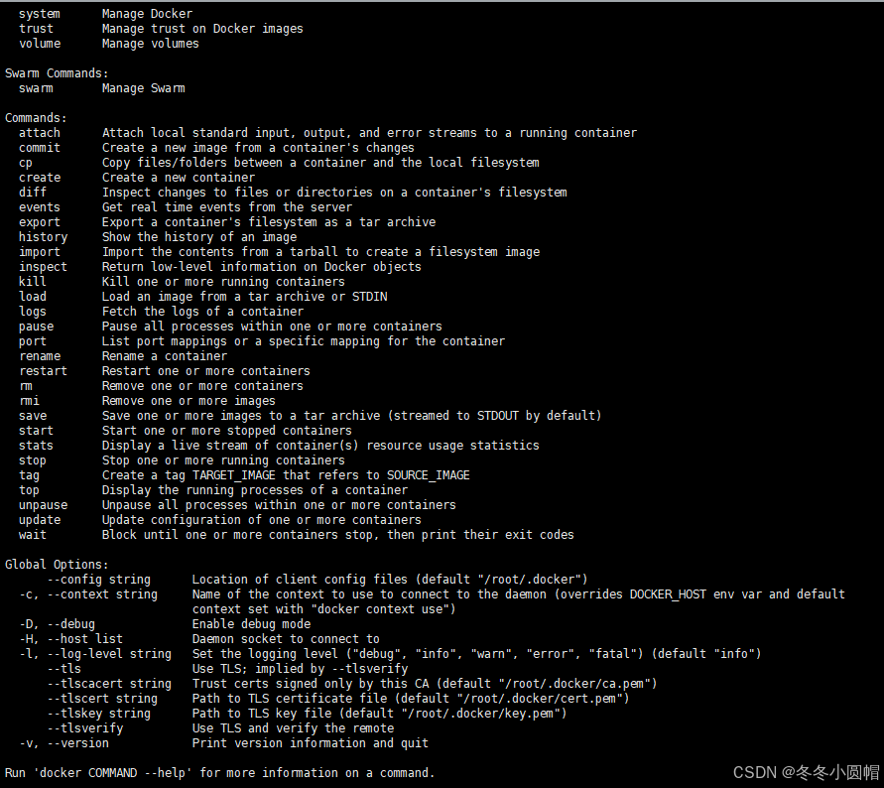This screenshot has height=788, width=884.
Task: Click the 'attach' command name
Action: [x=40, y=133]
